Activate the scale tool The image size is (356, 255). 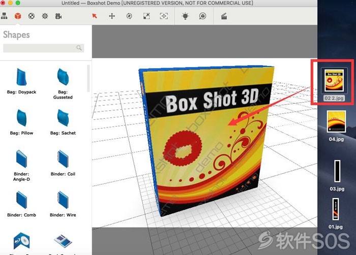[146, 16]
